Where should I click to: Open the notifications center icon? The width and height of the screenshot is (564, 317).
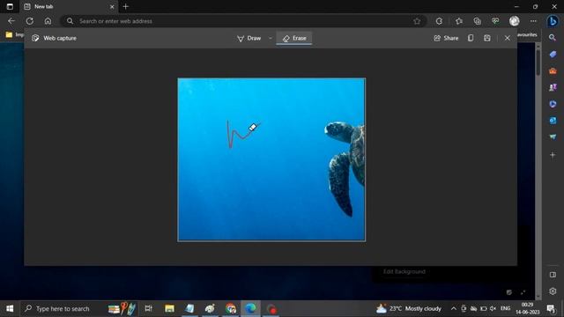(x=551, y=308)
